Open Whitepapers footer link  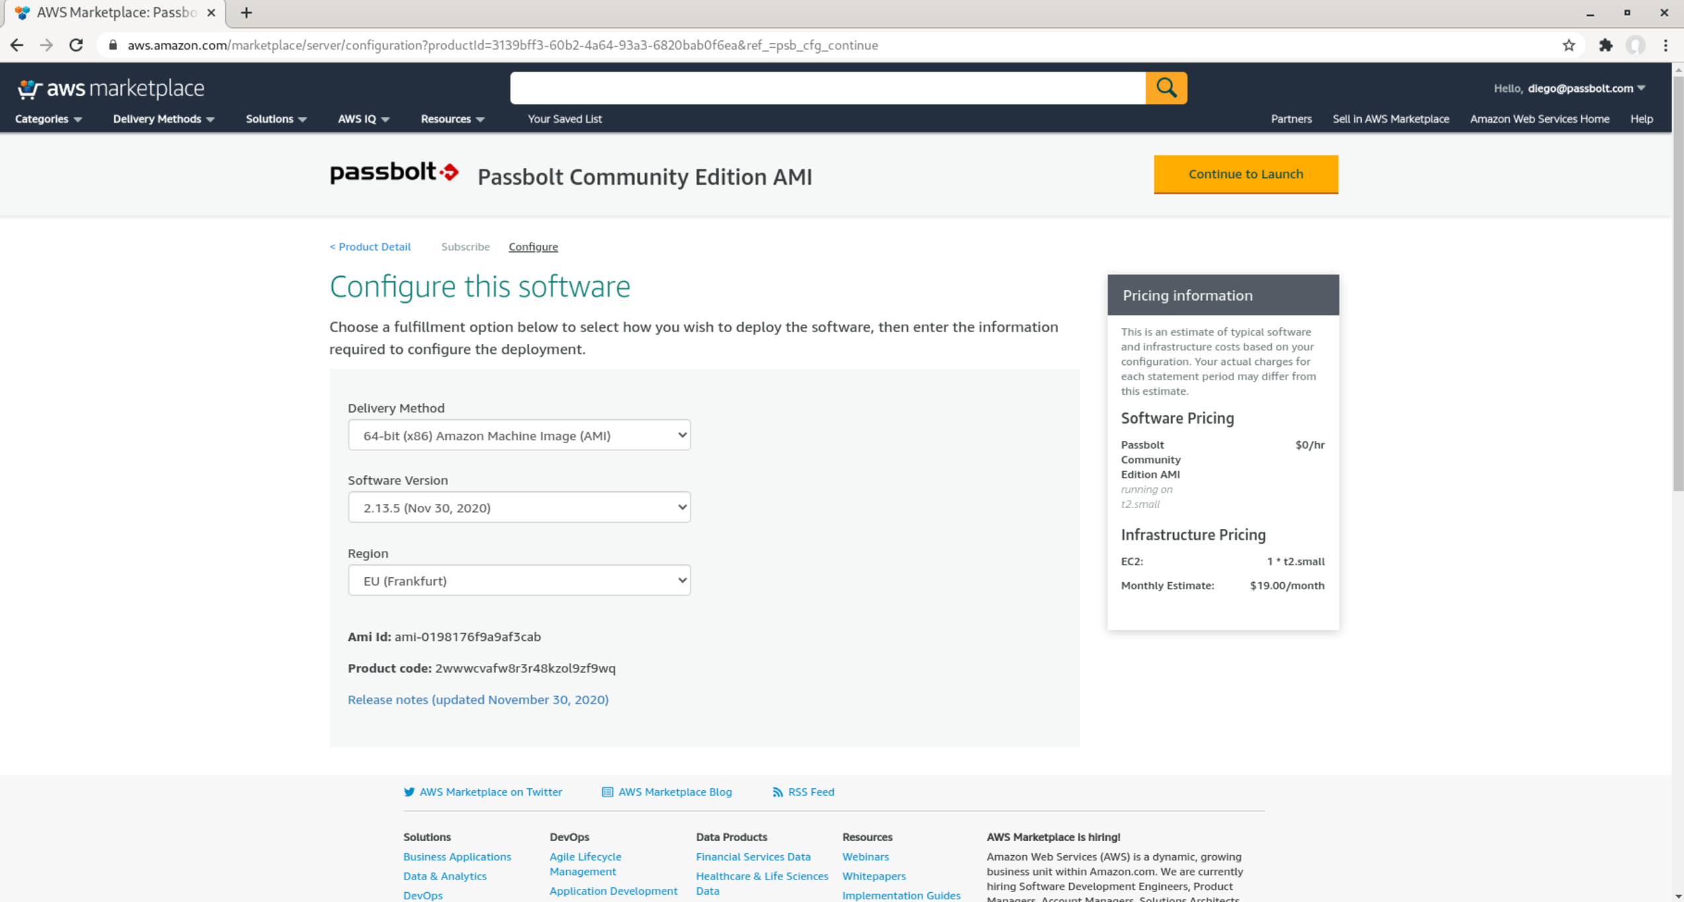(873, 876)
